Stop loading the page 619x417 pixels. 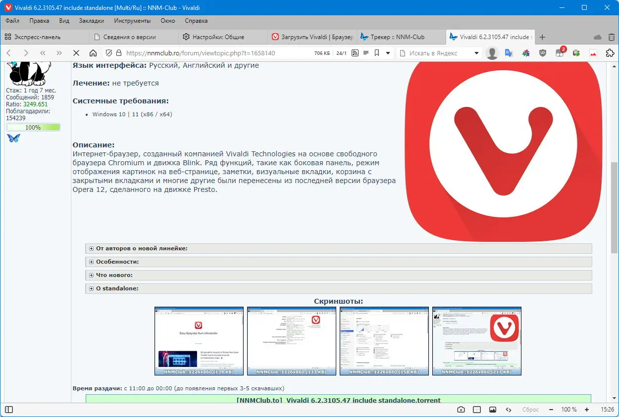[x=76, y=53]
